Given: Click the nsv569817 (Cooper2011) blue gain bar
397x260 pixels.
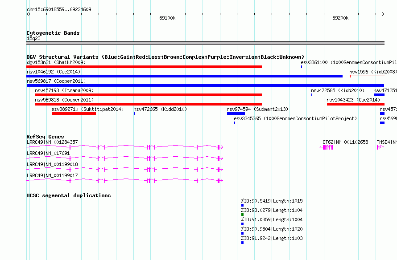Looking at the screenshot, I should coord(205,85).
